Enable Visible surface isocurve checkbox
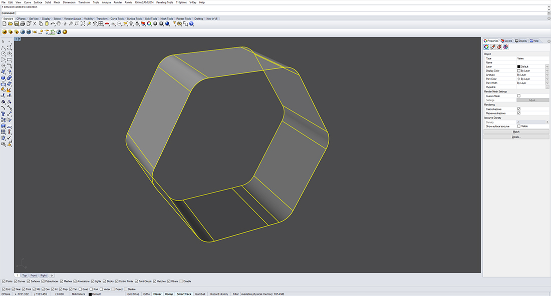Image resolution: width=551 pixels, height=296 pixels. click(x=518, y=126)
